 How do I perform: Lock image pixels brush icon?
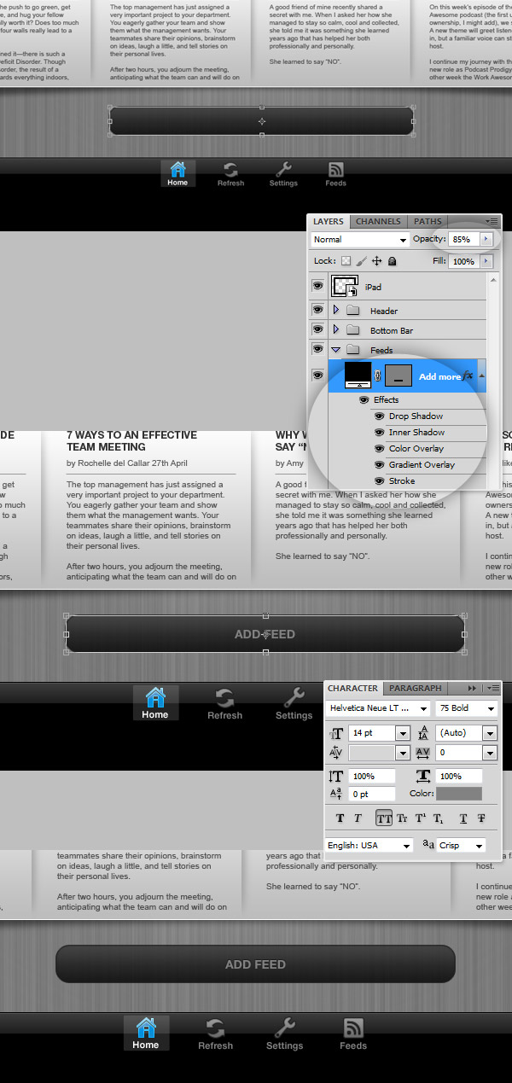(x=361, y=261)
